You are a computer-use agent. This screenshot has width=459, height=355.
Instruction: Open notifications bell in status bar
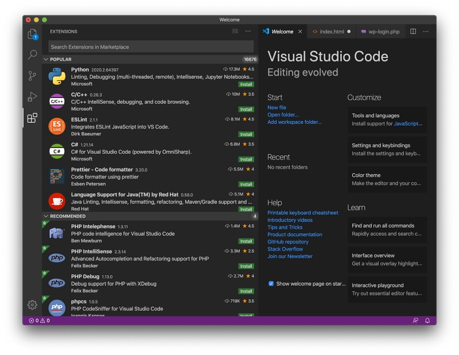427,321
